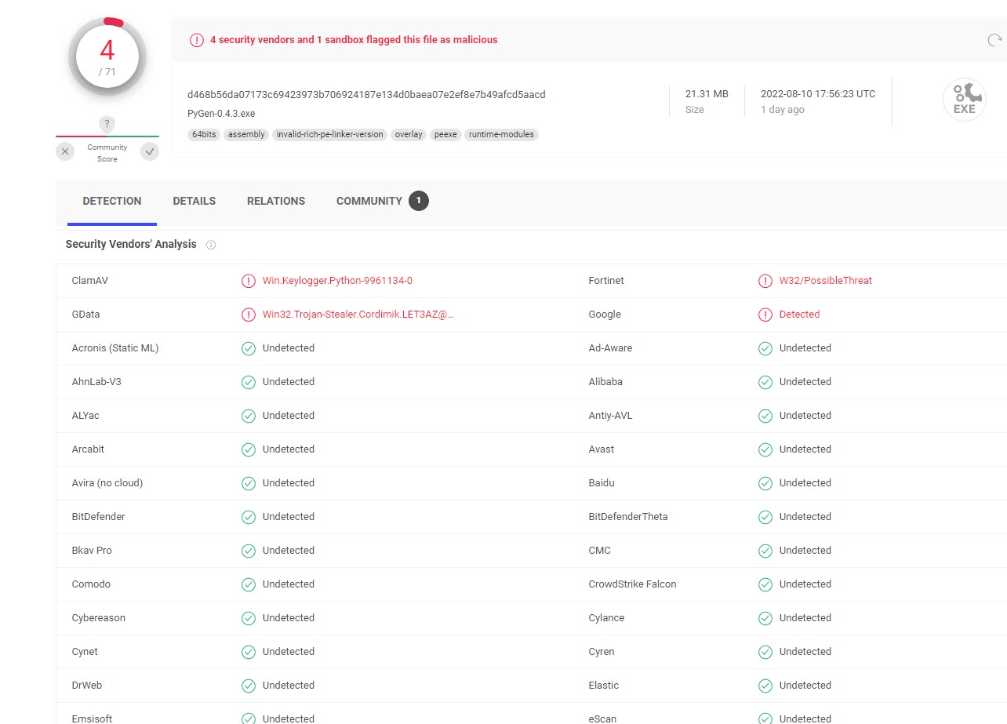Screen dimensions: 1007x724
Task: Click the EXE file type icon
Action: [964, 100]
